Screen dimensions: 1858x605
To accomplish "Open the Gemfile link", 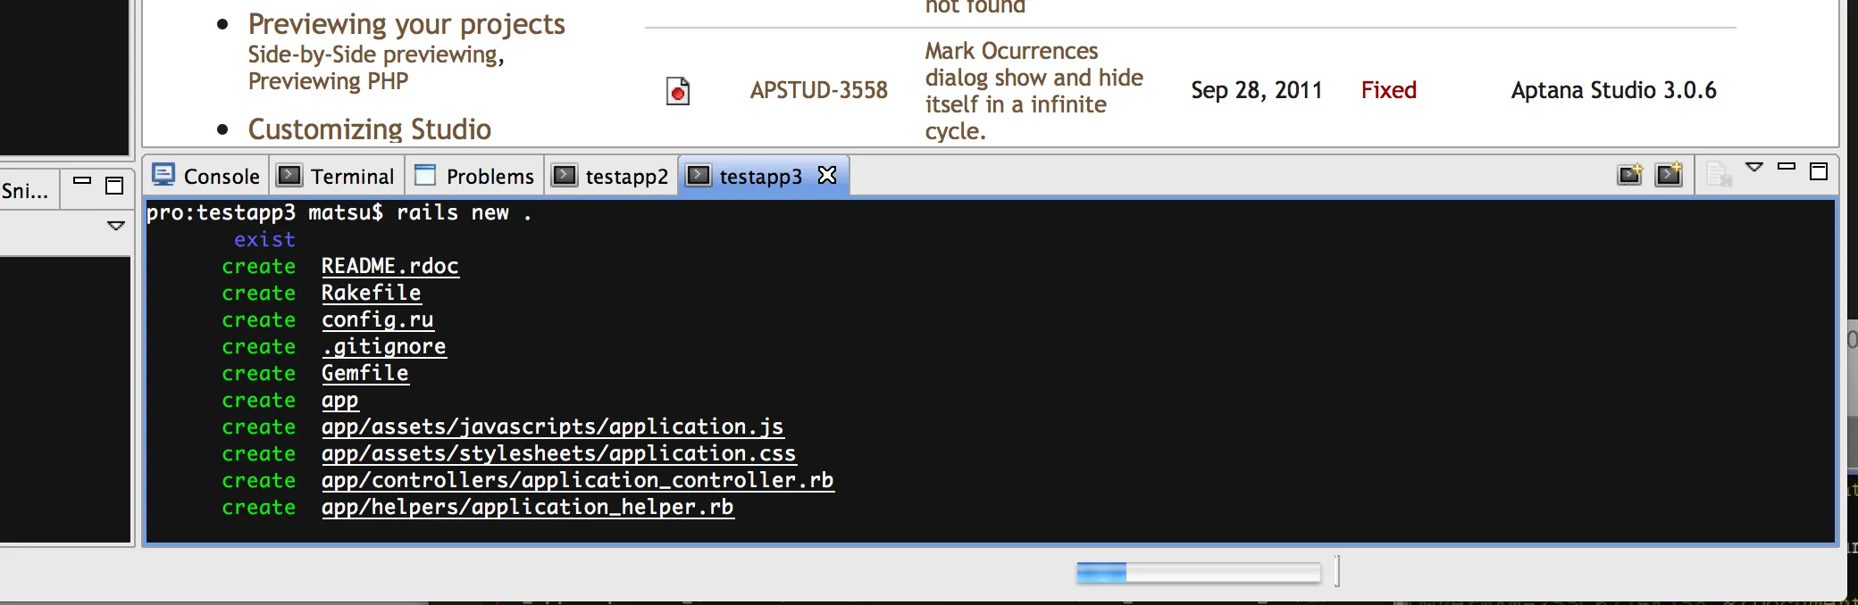I will point(365,373).
